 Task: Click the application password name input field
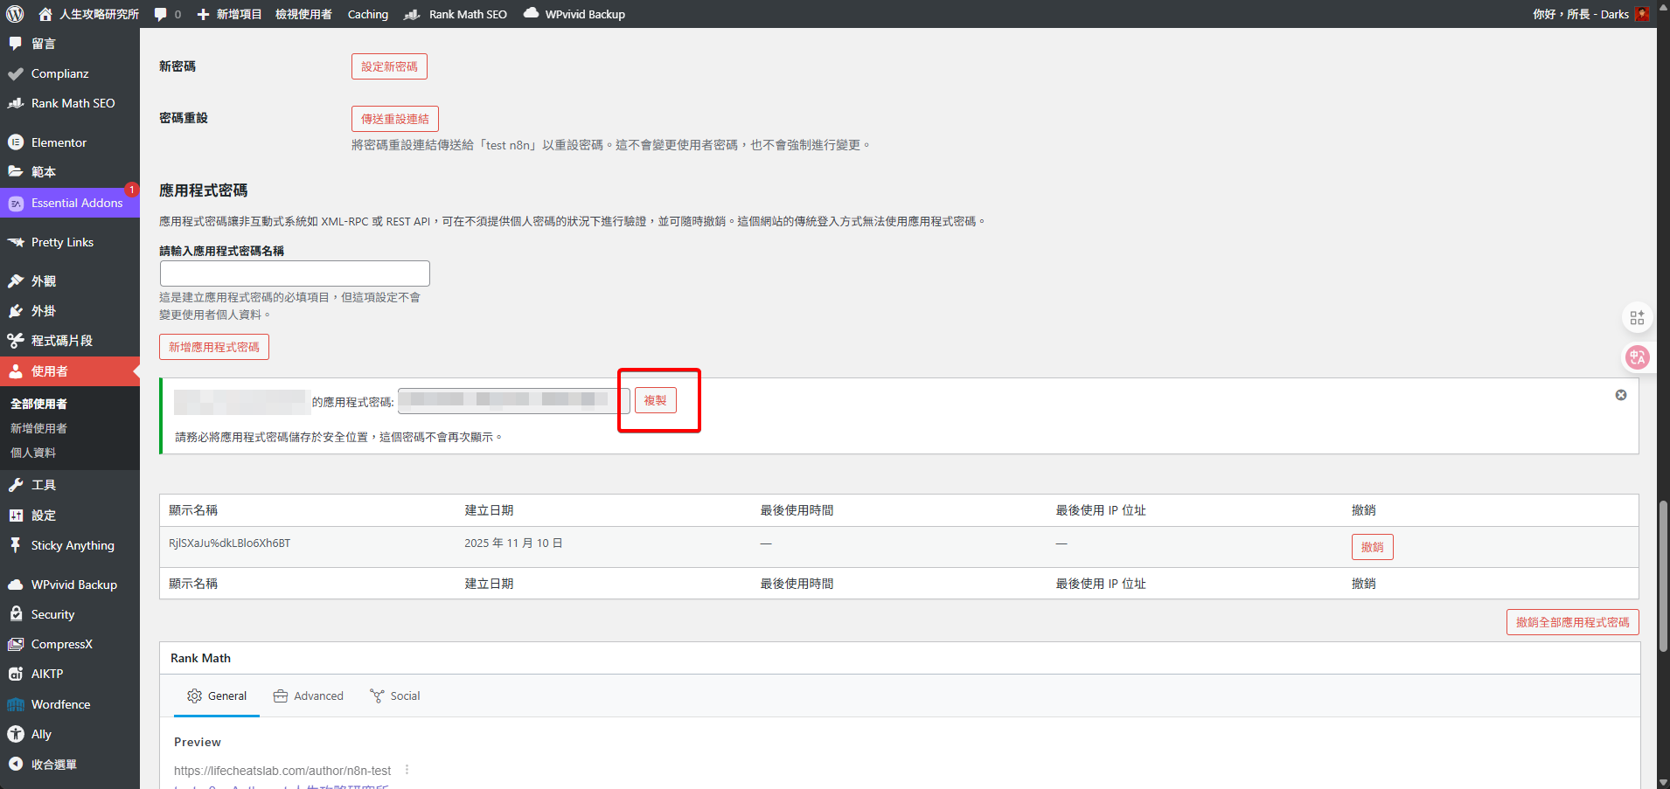coord(294,273)
